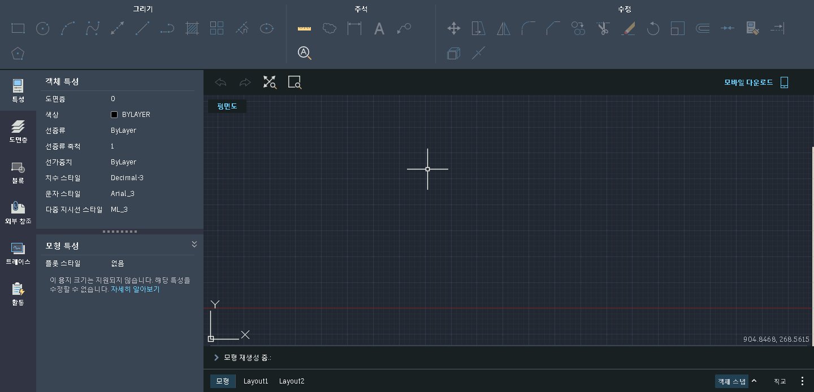Viewport: 814px width, 392px height.
Task: Open the 특성 properties panel
Action: tap(18, 90)
